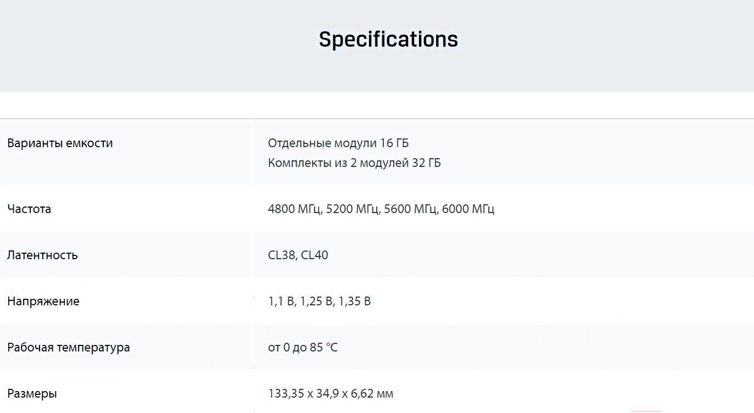
Task: Click "Комплекты из 2 модулей 32 ГБ" line
Action: (x=354, y=163)
